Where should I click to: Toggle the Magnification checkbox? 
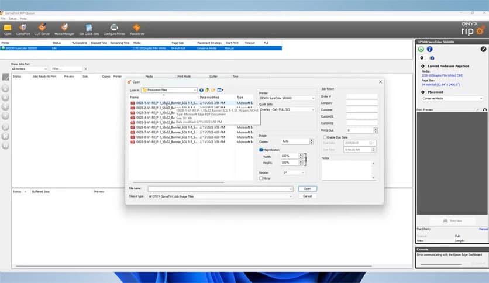click(261, 150)
